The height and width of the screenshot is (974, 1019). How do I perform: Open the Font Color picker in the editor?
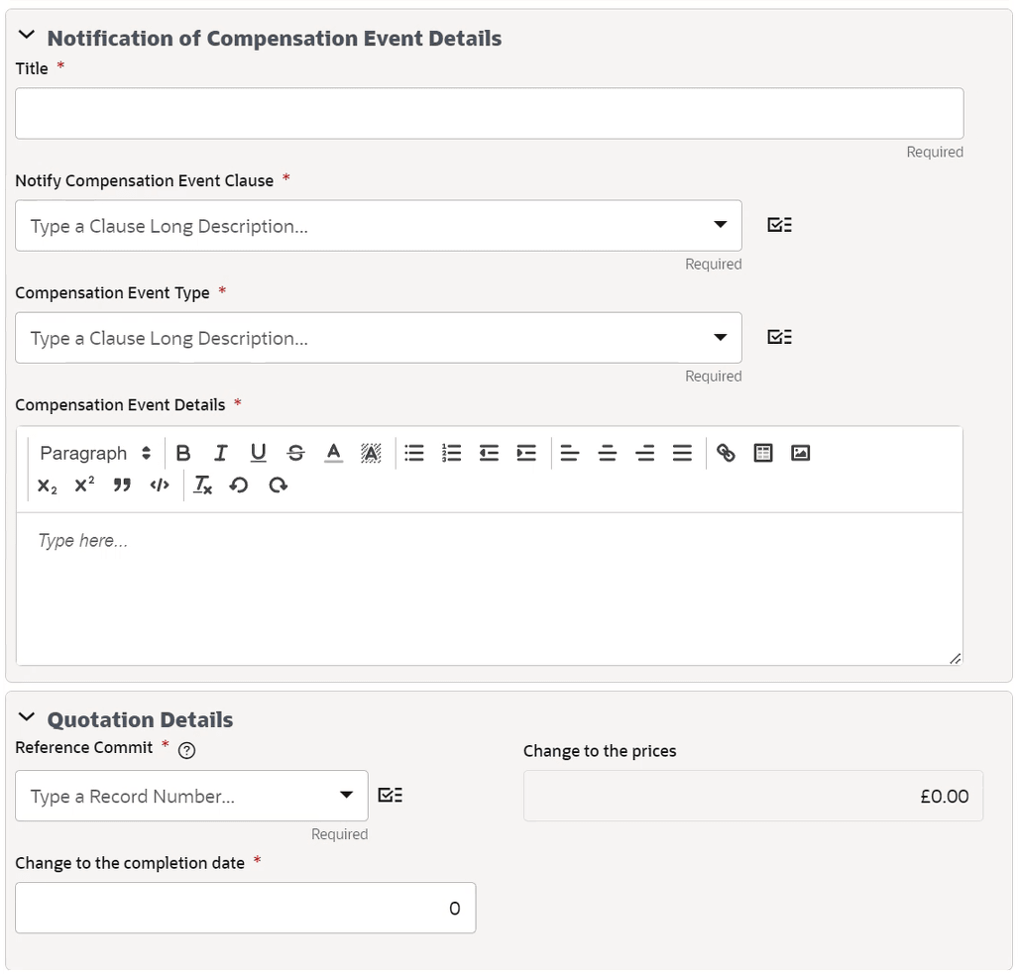click(333, 453)
